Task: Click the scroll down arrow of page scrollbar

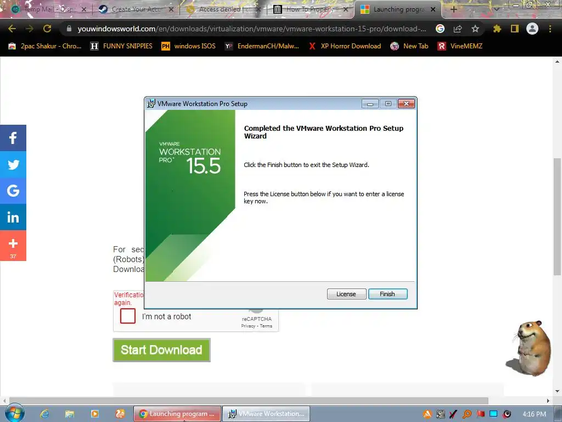Action: (x=557, y=391)
